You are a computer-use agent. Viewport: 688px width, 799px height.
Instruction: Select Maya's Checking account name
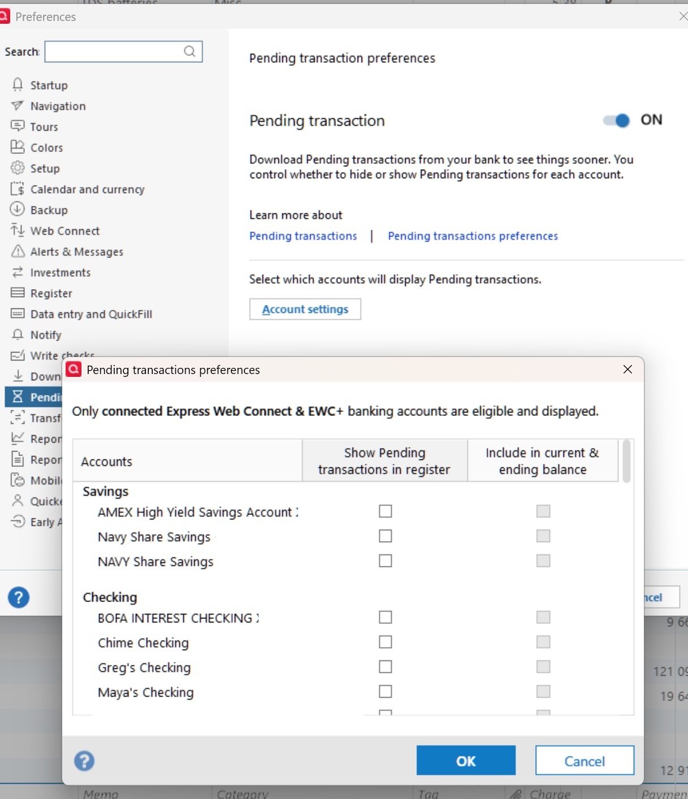146,692
